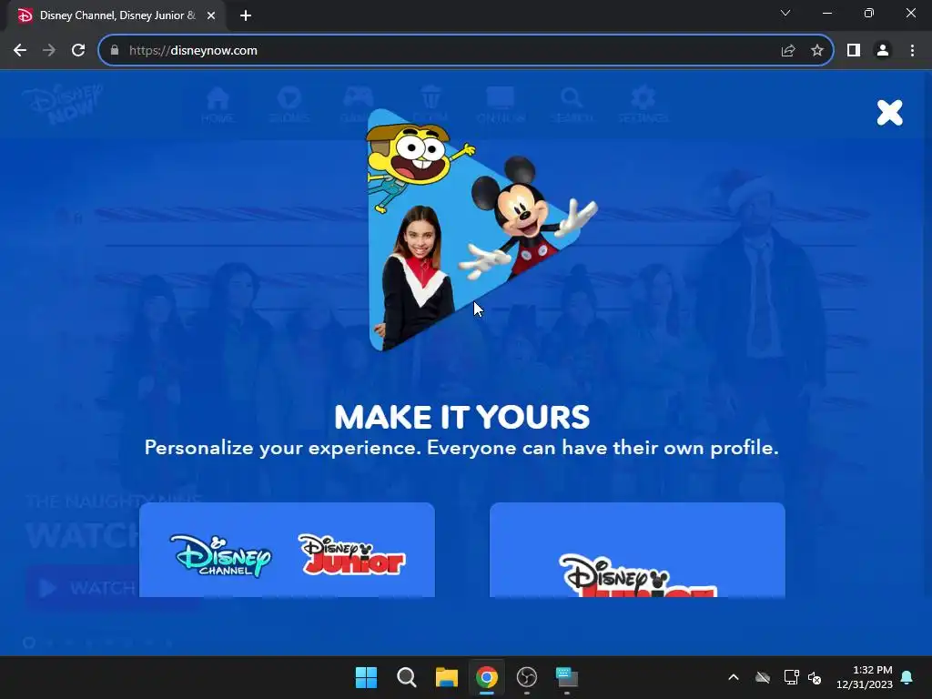
Task: Open a new browser tab
Action: pyautogui.click(x=246, y=16)
